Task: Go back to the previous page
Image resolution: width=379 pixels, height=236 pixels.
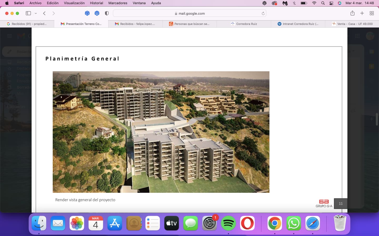Action: coord(44,13)
